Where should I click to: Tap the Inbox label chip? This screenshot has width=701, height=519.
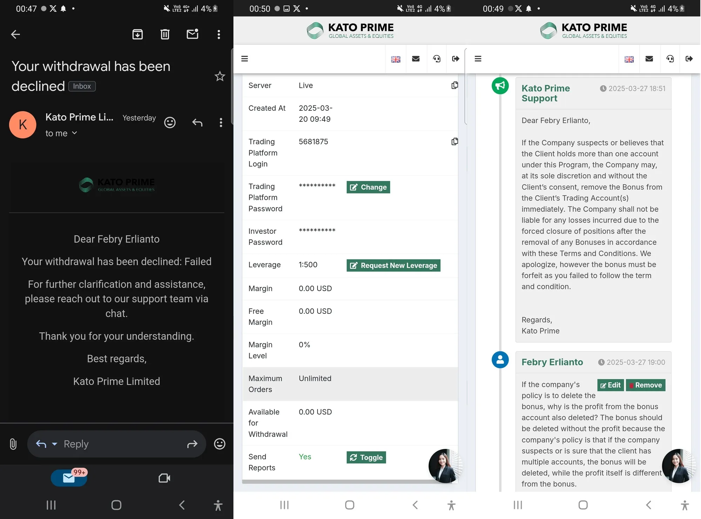click(x=82, y=86)
